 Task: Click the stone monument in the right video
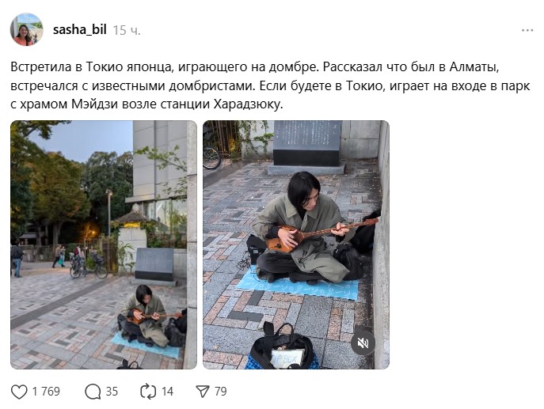click(x=306, y=144)
